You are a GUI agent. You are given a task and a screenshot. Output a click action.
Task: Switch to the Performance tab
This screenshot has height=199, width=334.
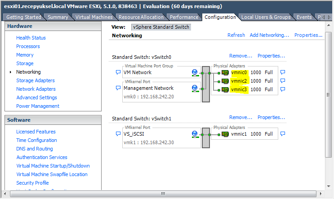click(x=184, y=17)
